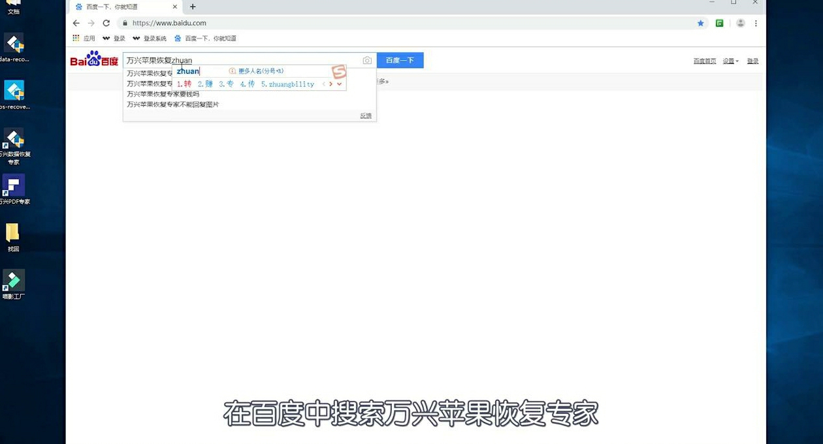Select the 百度一下，你就知道 tab
The image size is (823, 444).
point(126,7)
